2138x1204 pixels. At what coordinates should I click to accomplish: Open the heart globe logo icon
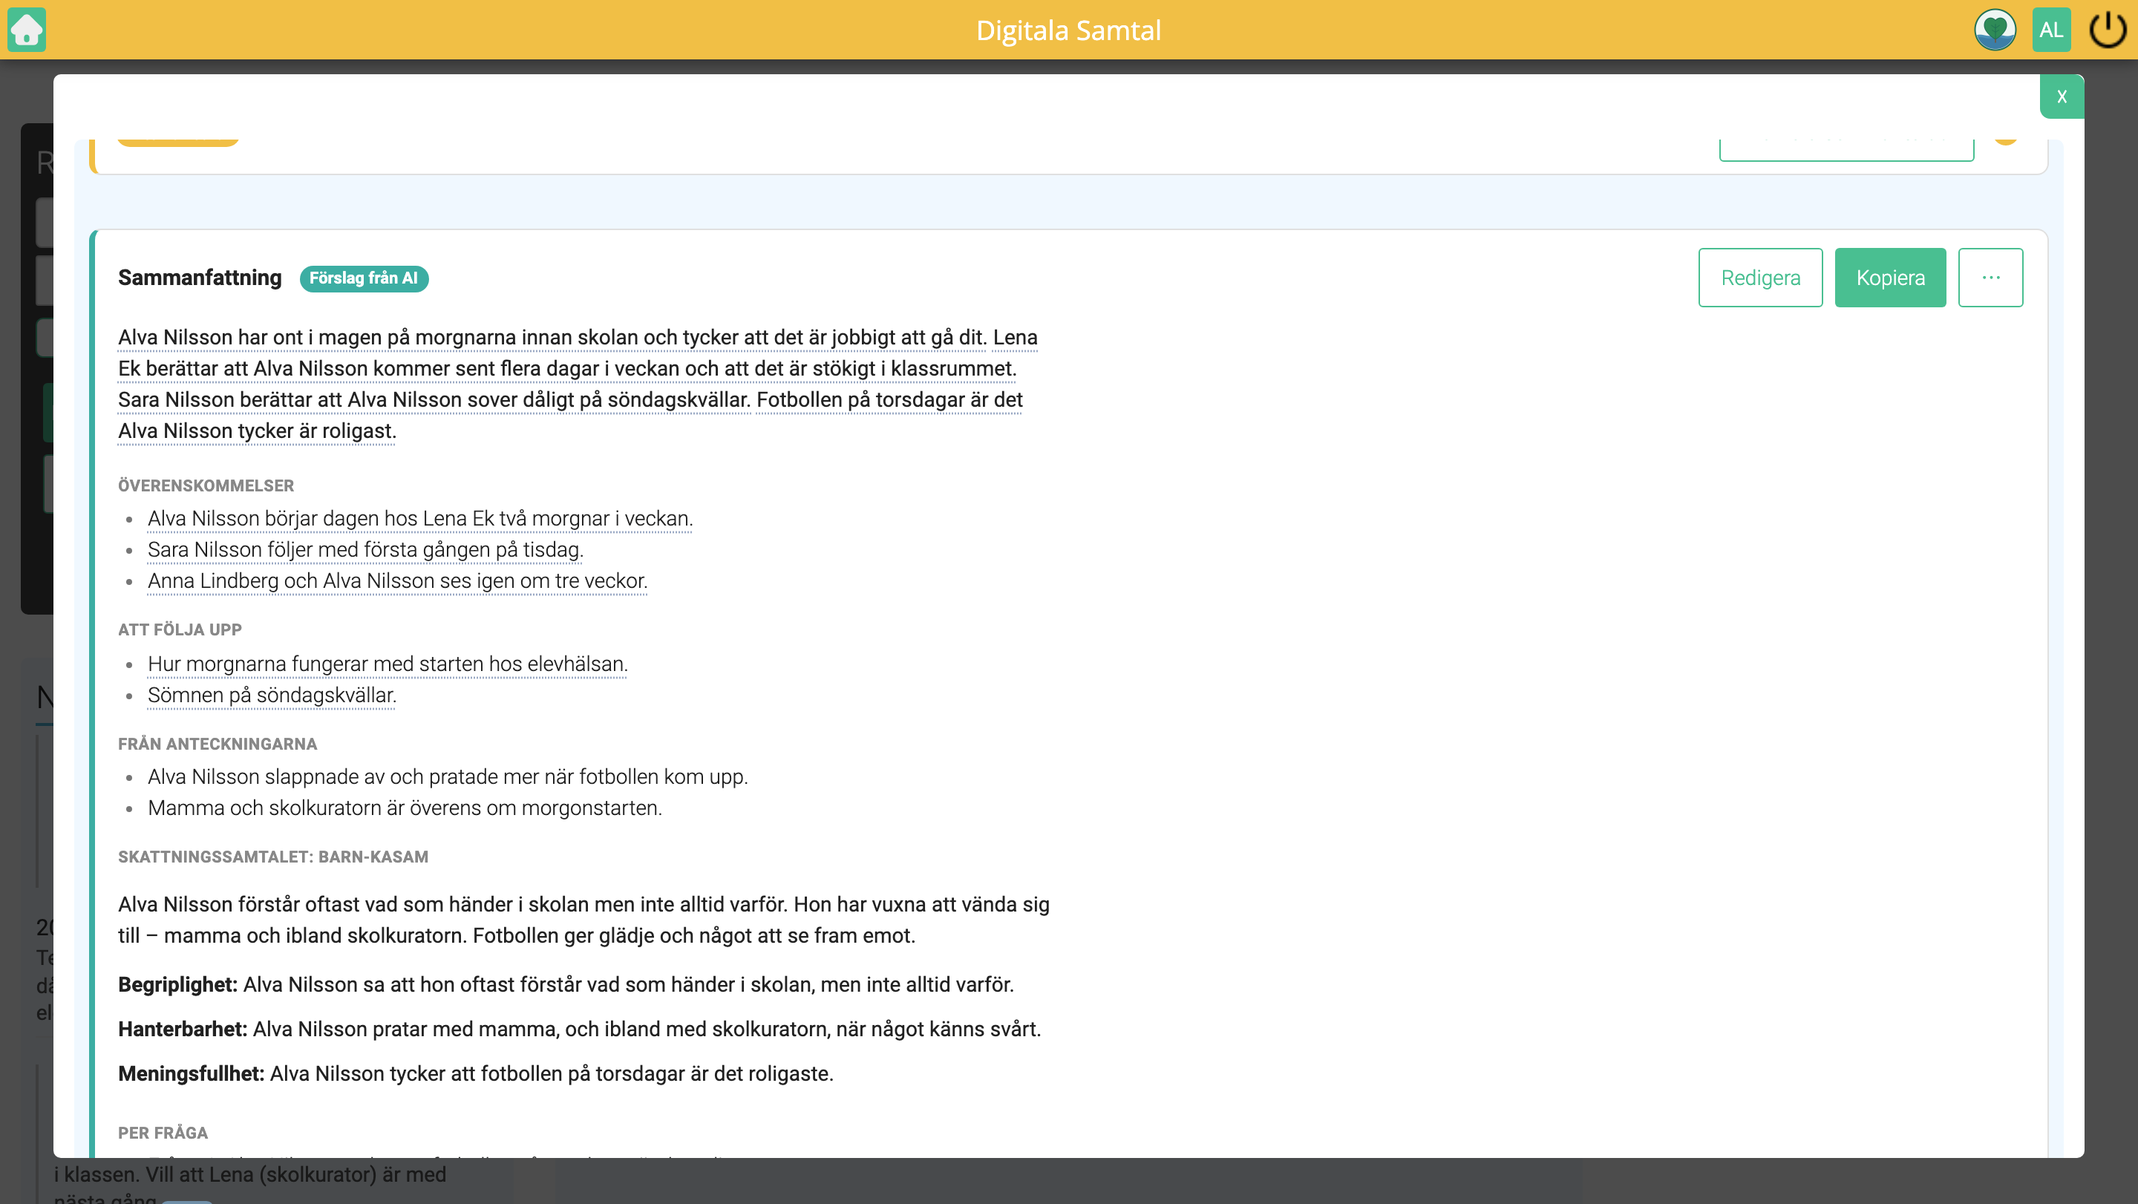pos(1995,30)
